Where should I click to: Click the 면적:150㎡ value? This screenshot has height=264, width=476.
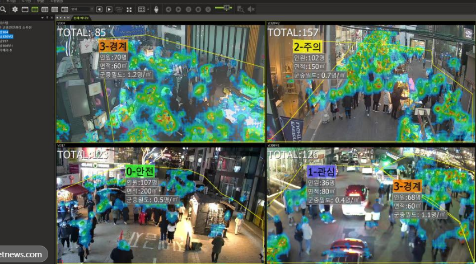click(x=310, y=67)
